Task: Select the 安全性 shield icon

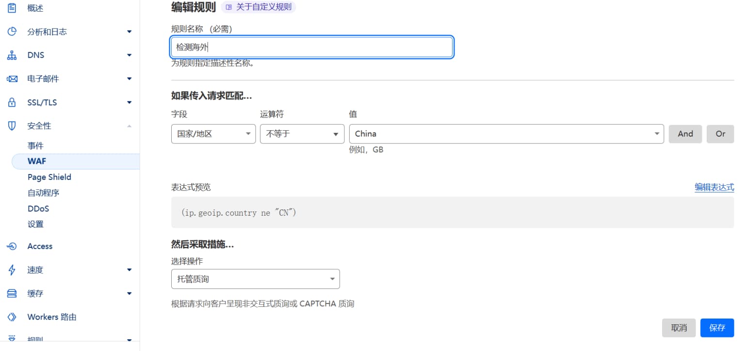Action: coord(12,126)
